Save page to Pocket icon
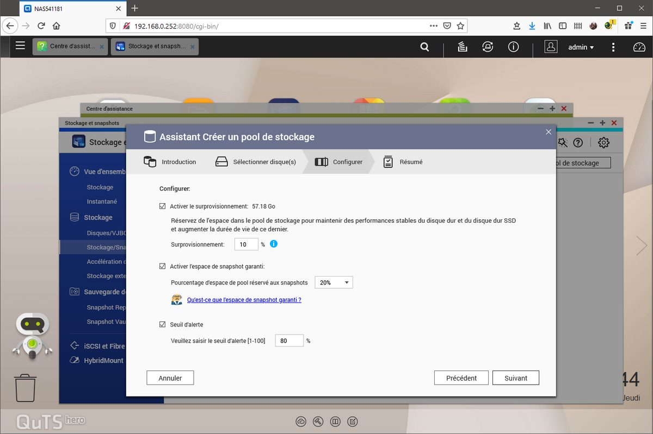This screenshot has width=653, height=434. pos(447,26)
